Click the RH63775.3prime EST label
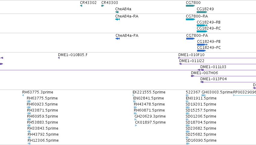 pyautogui.click(x=38, y=92)
